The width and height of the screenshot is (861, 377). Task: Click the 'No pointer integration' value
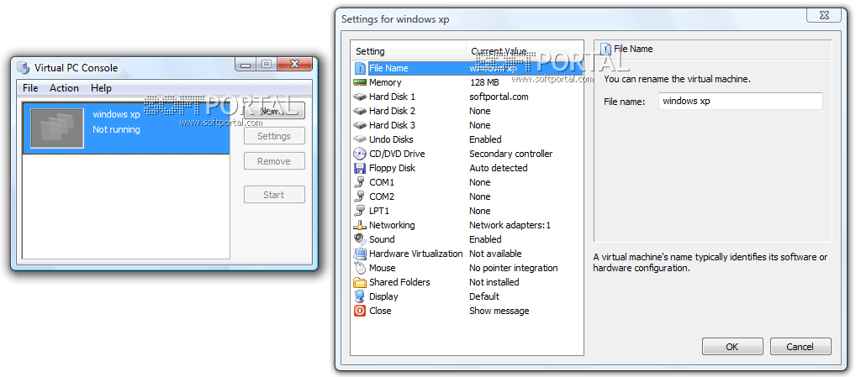514,268
